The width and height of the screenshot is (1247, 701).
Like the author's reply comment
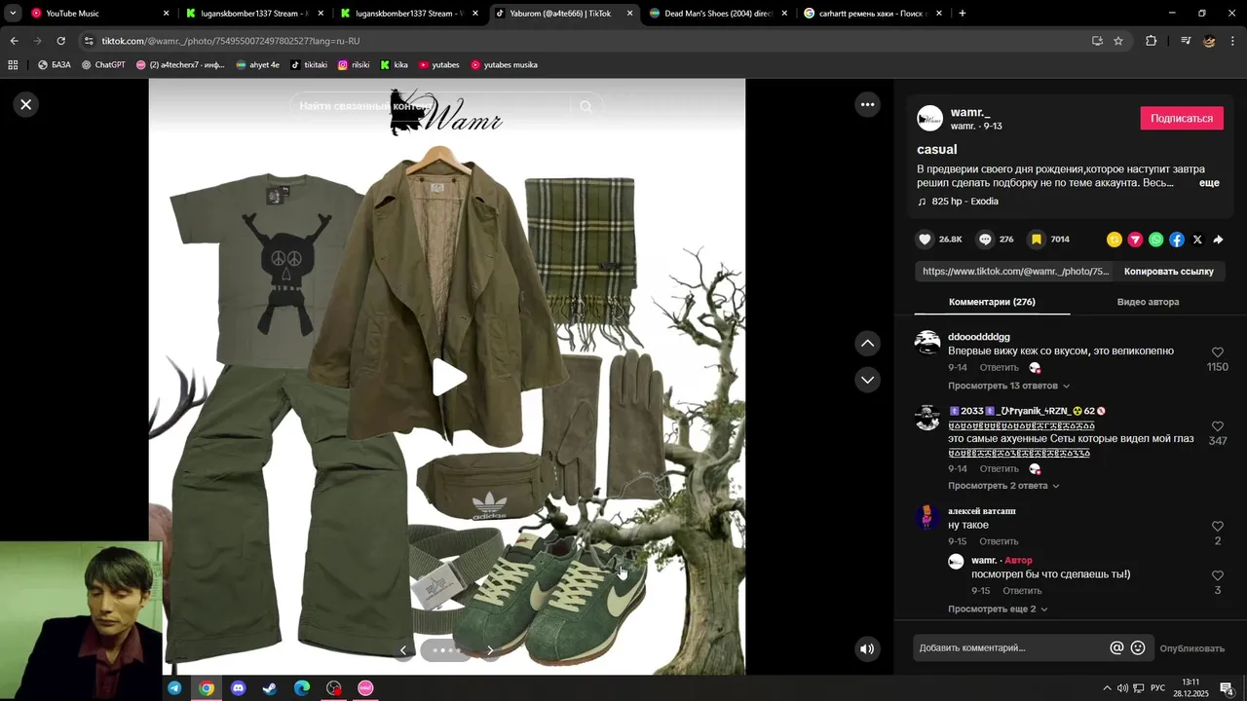coord(1218,575)
